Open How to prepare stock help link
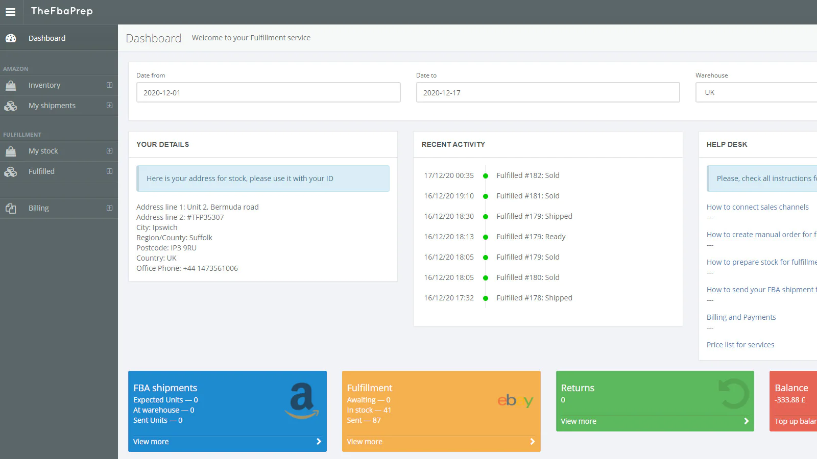This screenshot has width=817, height=459. 761,262
